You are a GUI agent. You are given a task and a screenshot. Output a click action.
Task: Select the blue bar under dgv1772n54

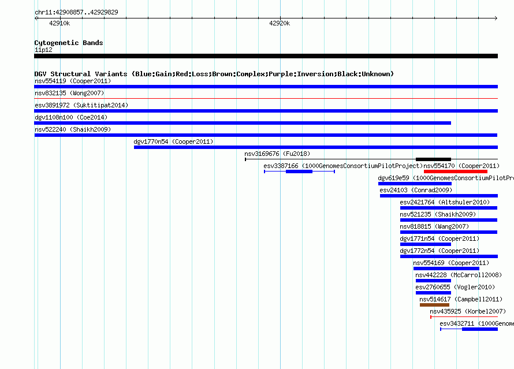click(449, 256)
